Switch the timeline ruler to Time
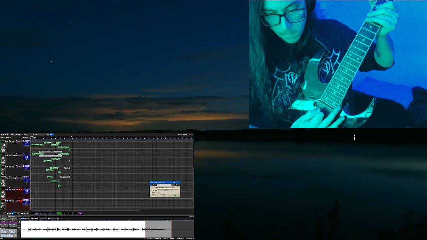The width and height of the screenshot is (427, 240). (x=48, y=135)
